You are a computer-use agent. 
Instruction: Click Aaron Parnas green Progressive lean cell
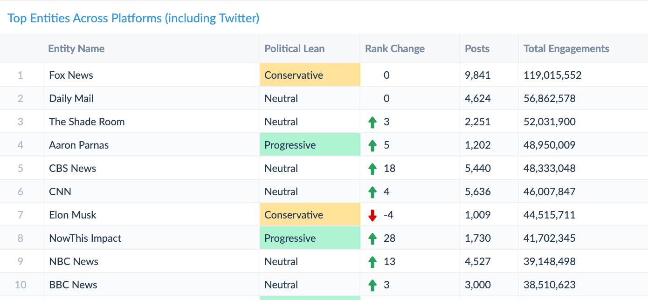(310, 145)
